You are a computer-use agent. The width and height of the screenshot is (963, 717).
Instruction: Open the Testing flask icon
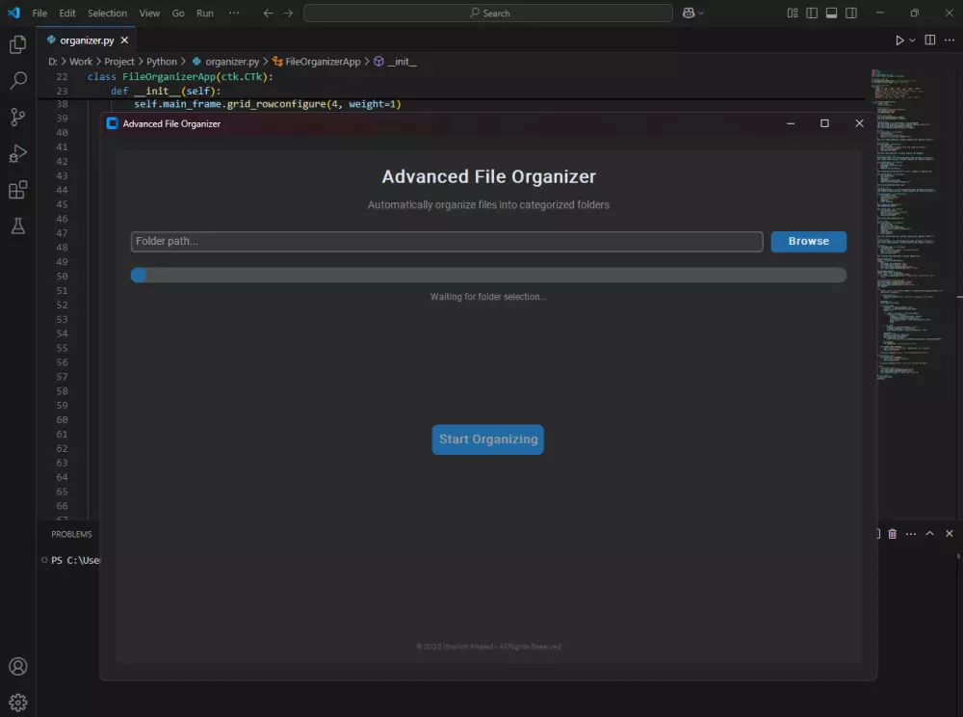pyautogui.click(x=17, y=226)
